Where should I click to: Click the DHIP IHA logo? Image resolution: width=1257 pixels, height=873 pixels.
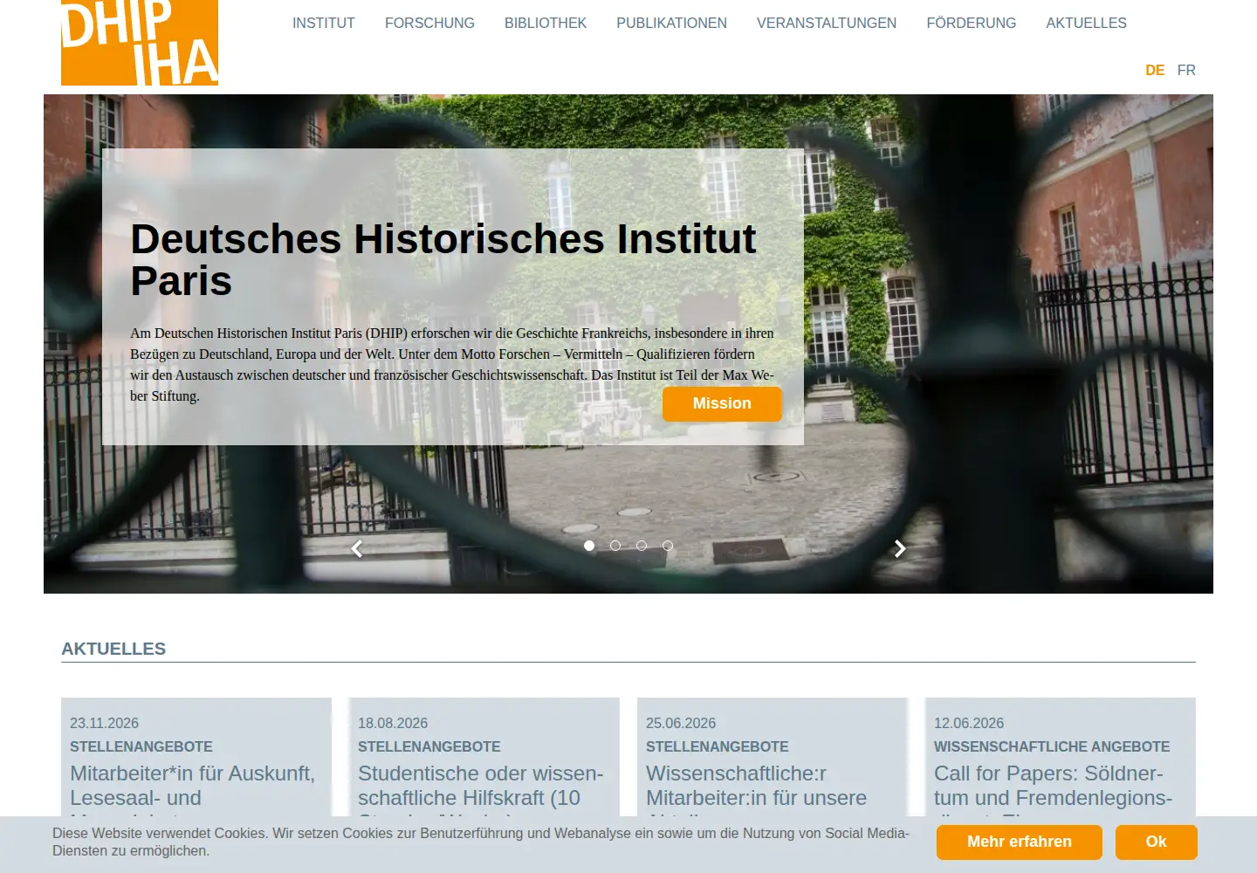pos(140,43)
